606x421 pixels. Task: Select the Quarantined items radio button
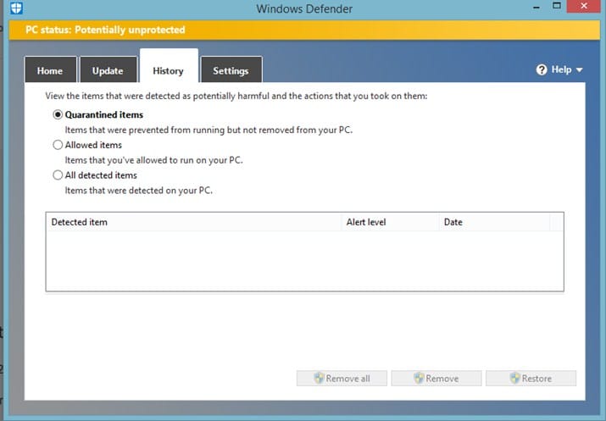click(x=58, y=114)
